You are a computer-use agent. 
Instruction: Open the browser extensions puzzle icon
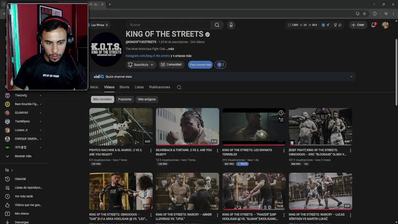[x=375, y=14]
